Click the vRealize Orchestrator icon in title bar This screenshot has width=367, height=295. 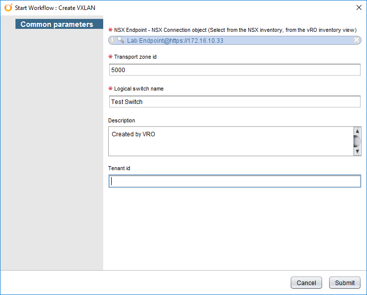click(8, 7)
